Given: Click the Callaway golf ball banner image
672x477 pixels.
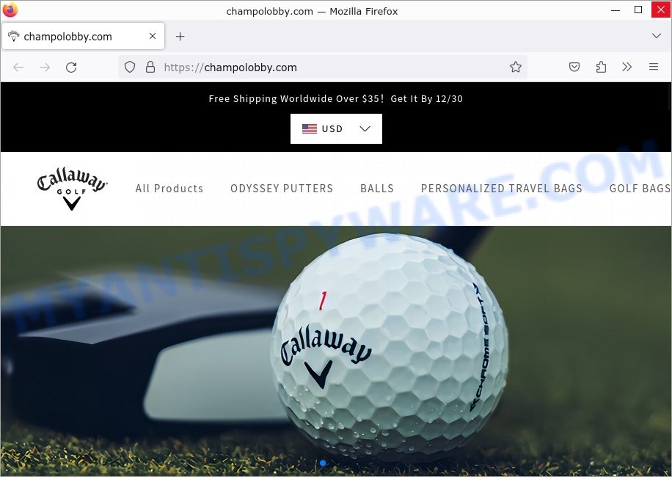Looking at the screenshot, I should point(335,351).
